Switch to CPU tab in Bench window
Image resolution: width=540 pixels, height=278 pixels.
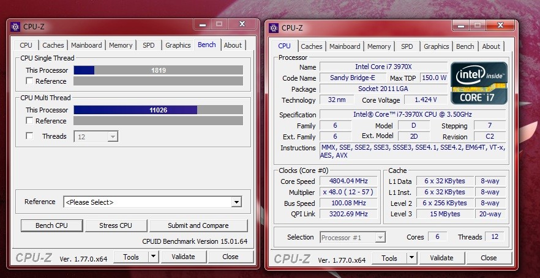click(x=26, y=45)
